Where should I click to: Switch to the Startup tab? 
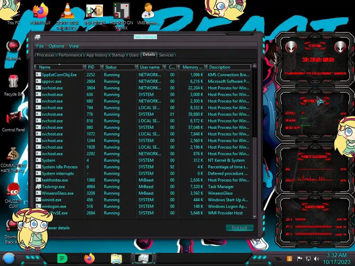pos(118,55)
